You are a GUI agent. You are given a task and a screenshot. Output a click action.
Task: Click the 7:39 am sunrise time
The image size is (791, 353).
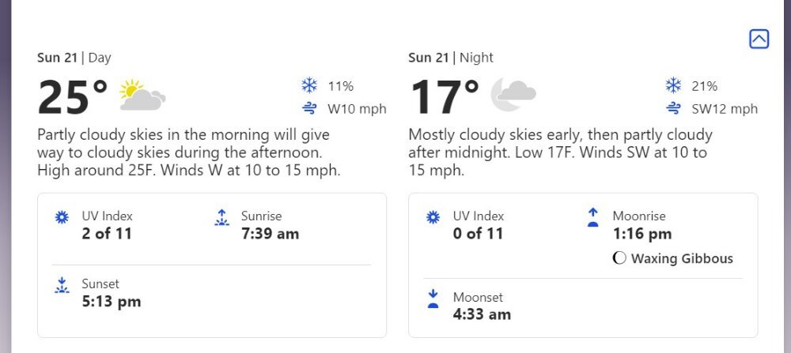click(x=270, y=234)
